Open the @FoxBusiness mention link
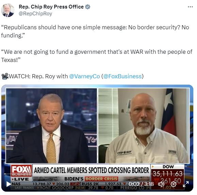This screenshot has height=195, width=197. [x=122, y=76]
